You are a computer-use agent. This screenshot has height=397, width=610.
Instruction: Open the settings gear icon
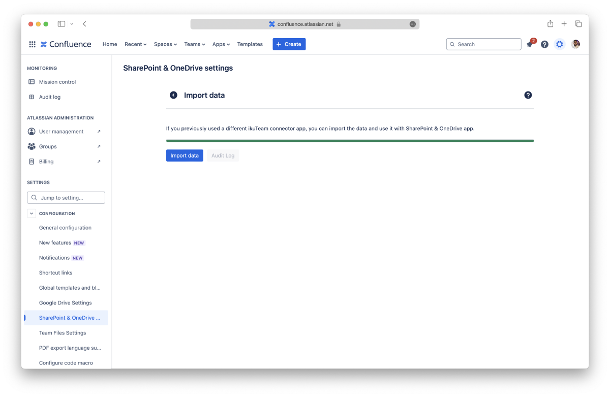560,44
